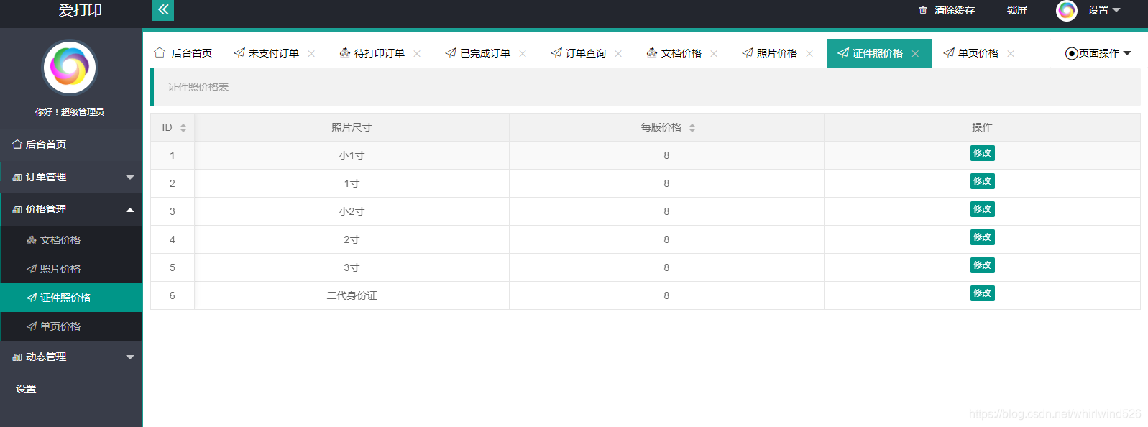The width and height of the screenshot is (1148, 427).
Task: Click 锁屏 in the top bar
Action: coord(1016,10)
